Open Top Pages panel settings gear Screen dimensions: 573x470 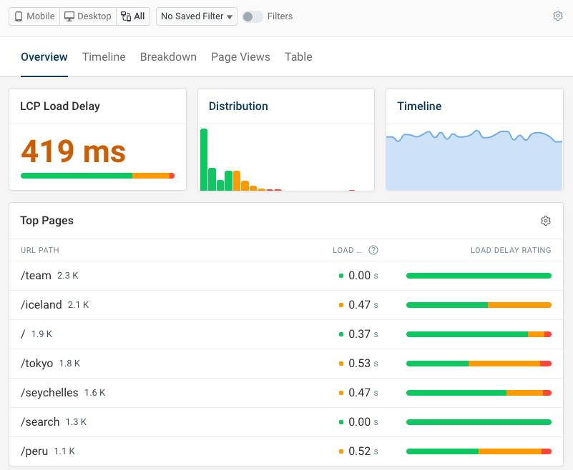[546, 221]
